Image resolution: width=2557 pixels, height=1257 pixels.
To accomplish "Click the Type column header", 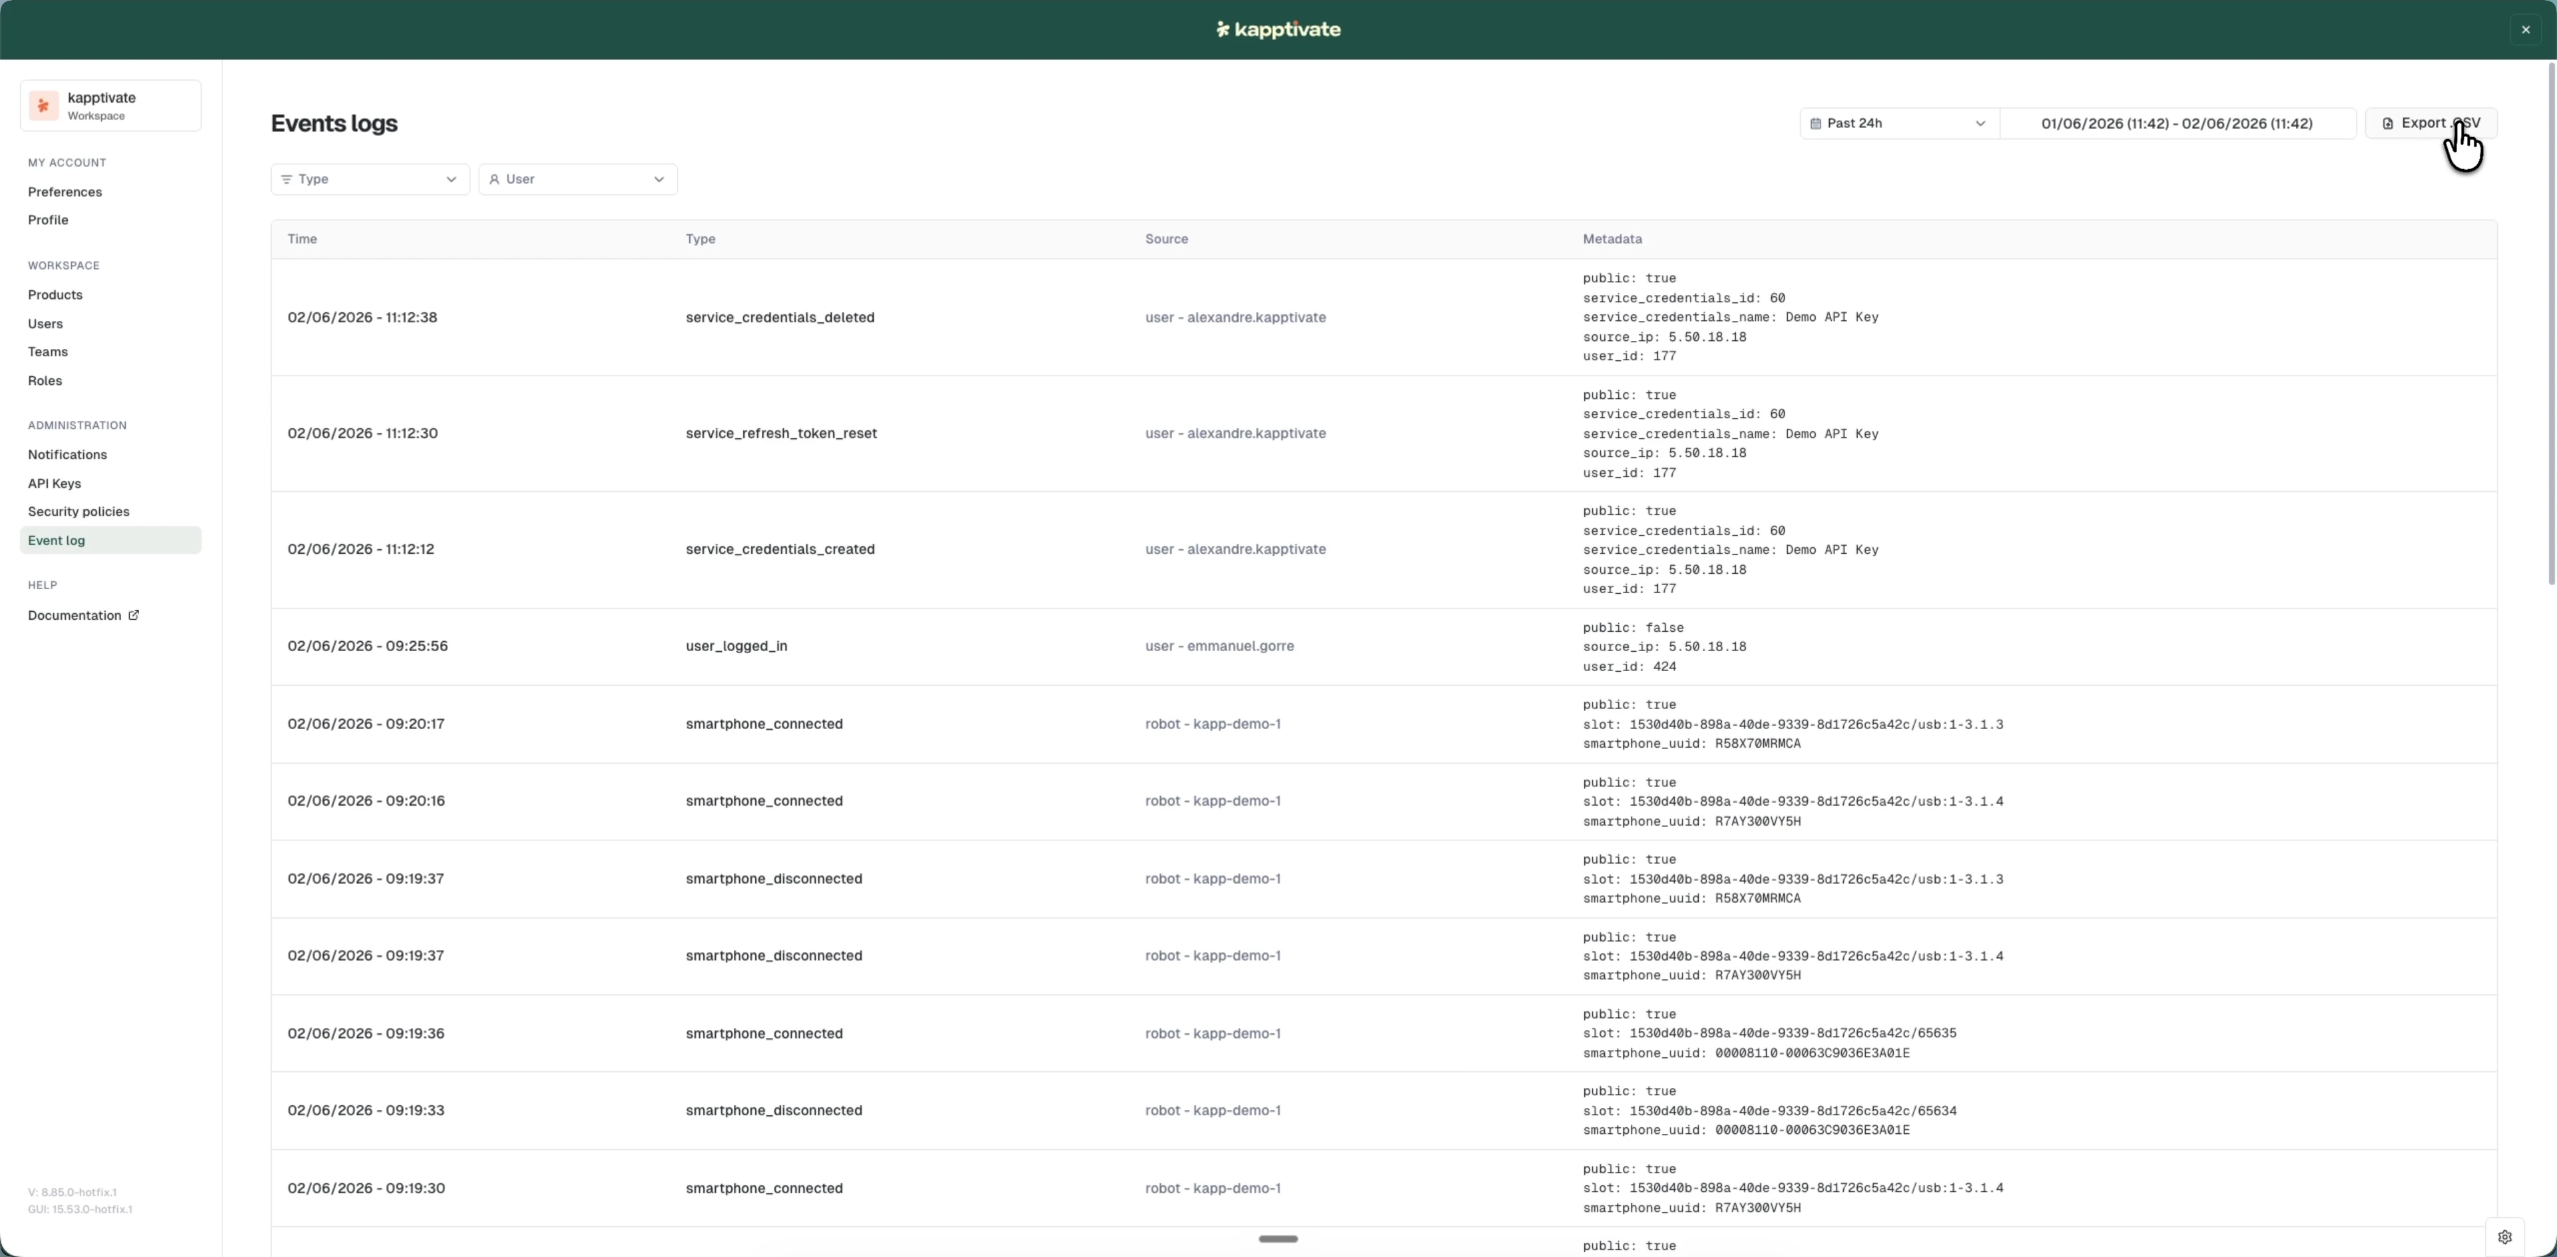I will pos(700,240).
